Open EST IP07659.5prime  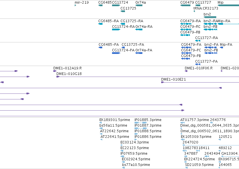[x=134, y=154]
